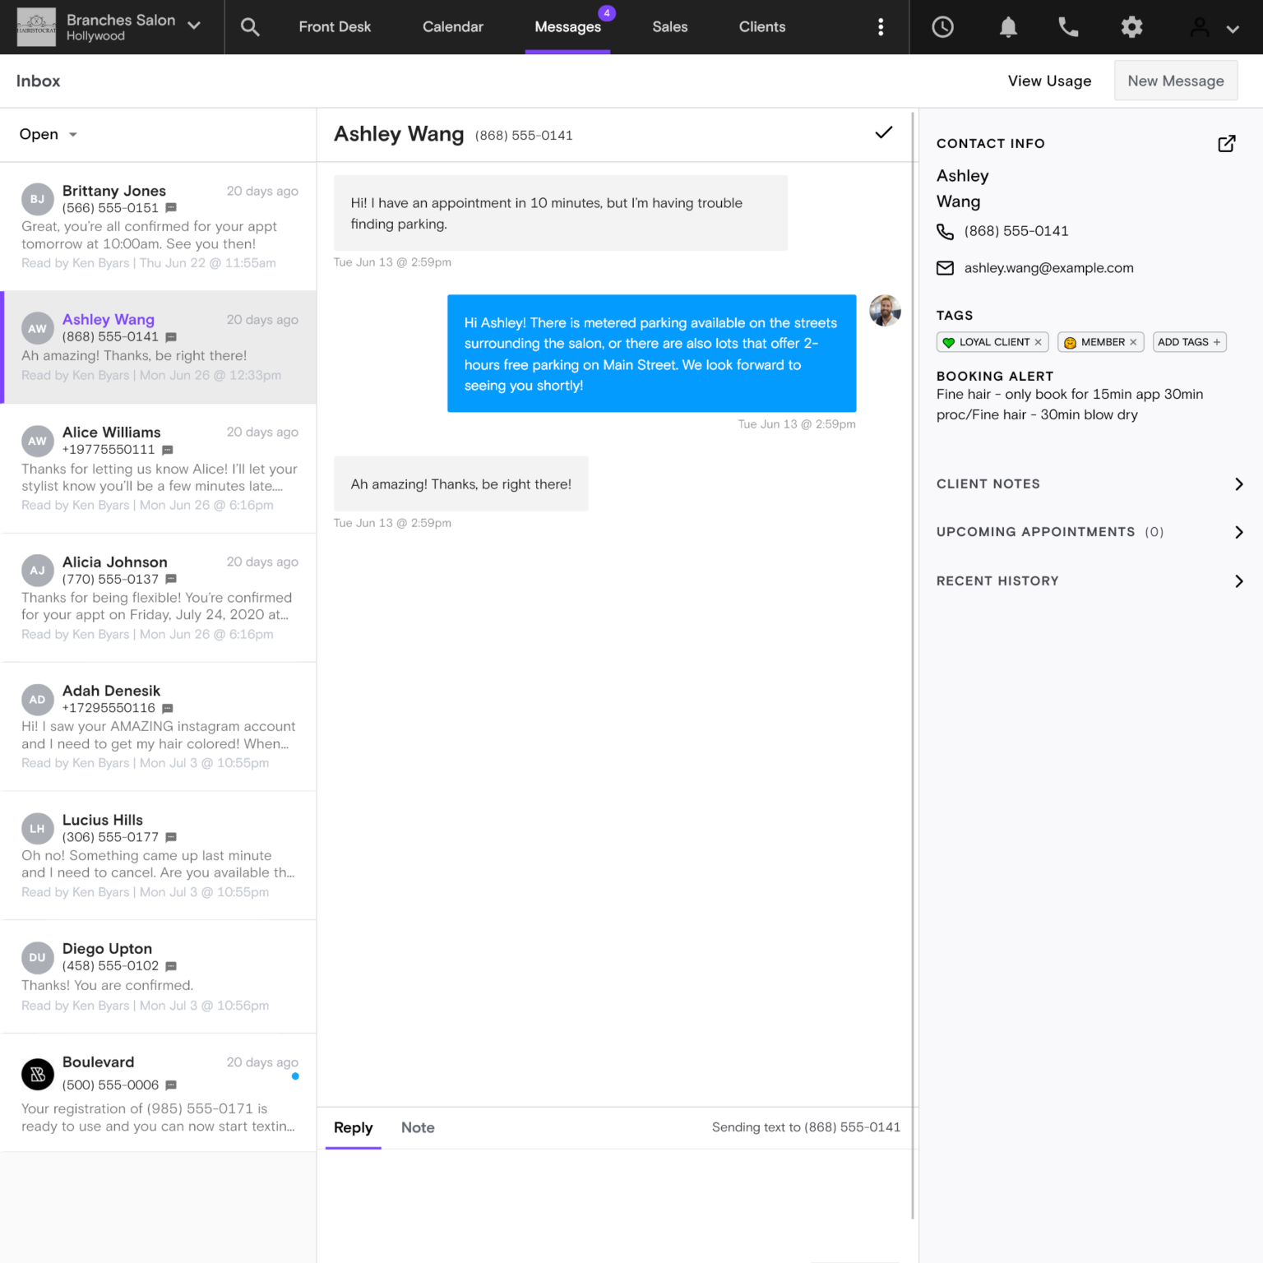Click the Add Tags button
This screenshot has height=1263, width=1263.
tap(1188, 342)
